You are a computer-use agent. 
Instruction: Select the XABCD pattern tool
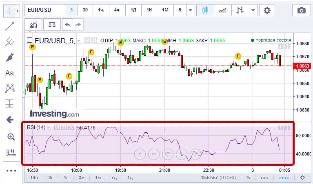pyautogui.click(x=10, y=88)
